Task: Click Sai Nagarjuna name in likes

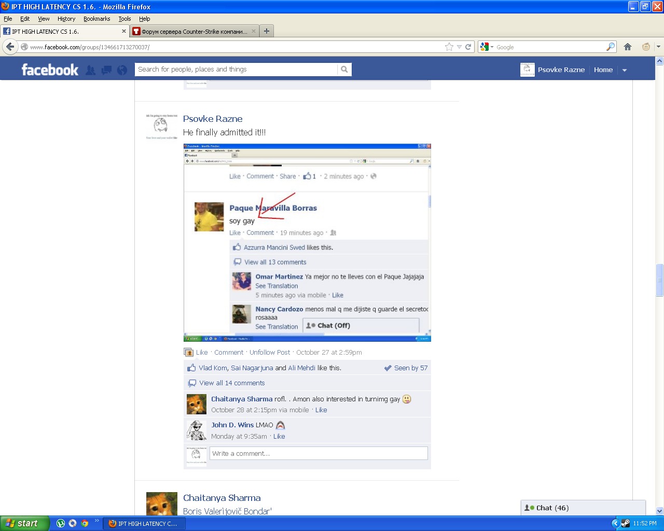Action: (x=252, y=368)
